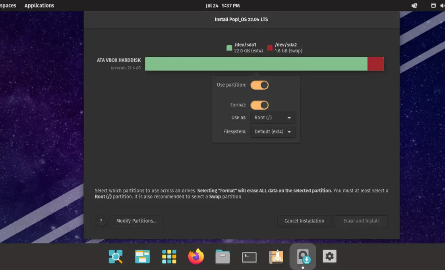The image size is (445, 270).
Task: Open Settings gear in the dock
Action: (329, 256)
